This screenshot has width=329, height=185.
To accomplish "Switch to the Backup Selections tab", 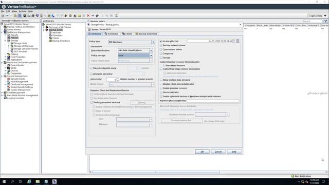I will click(146, 34).
